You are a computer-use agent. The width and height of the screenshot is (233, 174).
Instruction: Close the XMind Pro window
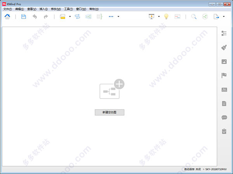pyautogui.click(x=227, y=4)
